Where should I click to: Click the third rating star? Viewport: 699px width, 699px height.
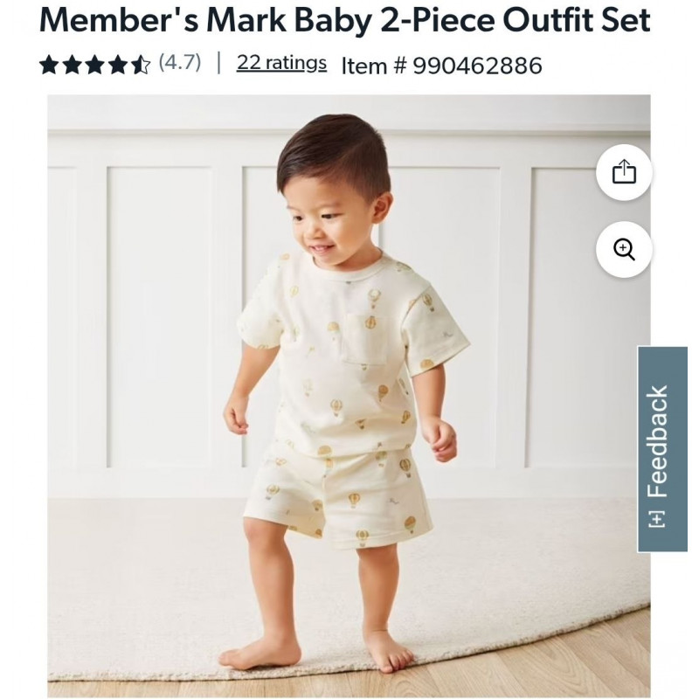[95, 65]
